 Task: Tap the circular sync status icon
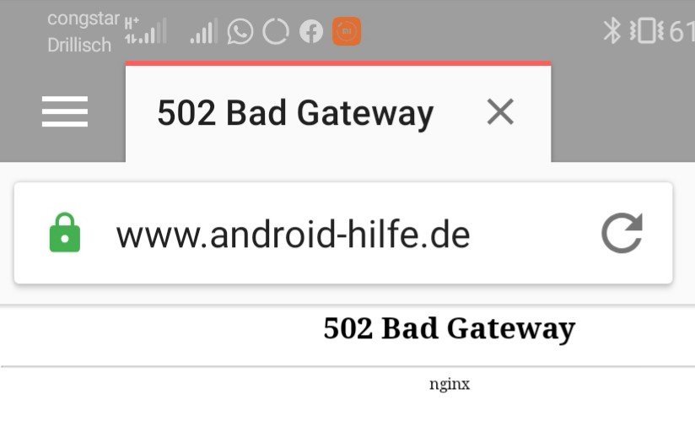[x=276, y=31]
